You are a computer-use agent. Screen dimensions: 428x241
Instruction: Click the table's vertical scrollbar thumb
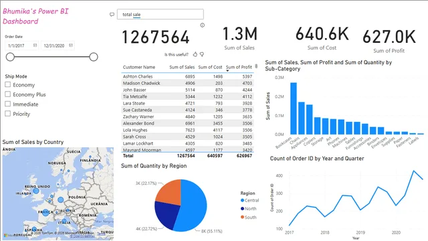point(256,66)
